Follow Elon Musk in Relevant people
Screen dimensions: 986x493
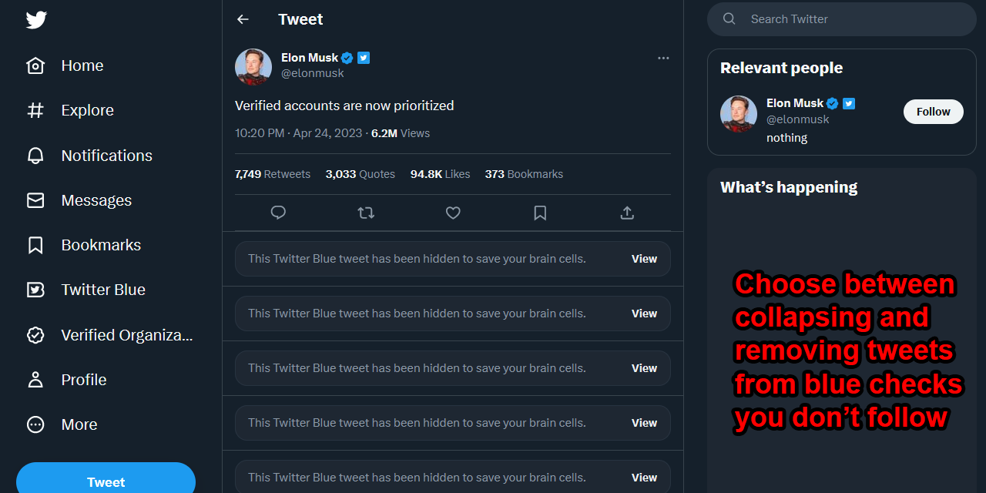[933, 112]
